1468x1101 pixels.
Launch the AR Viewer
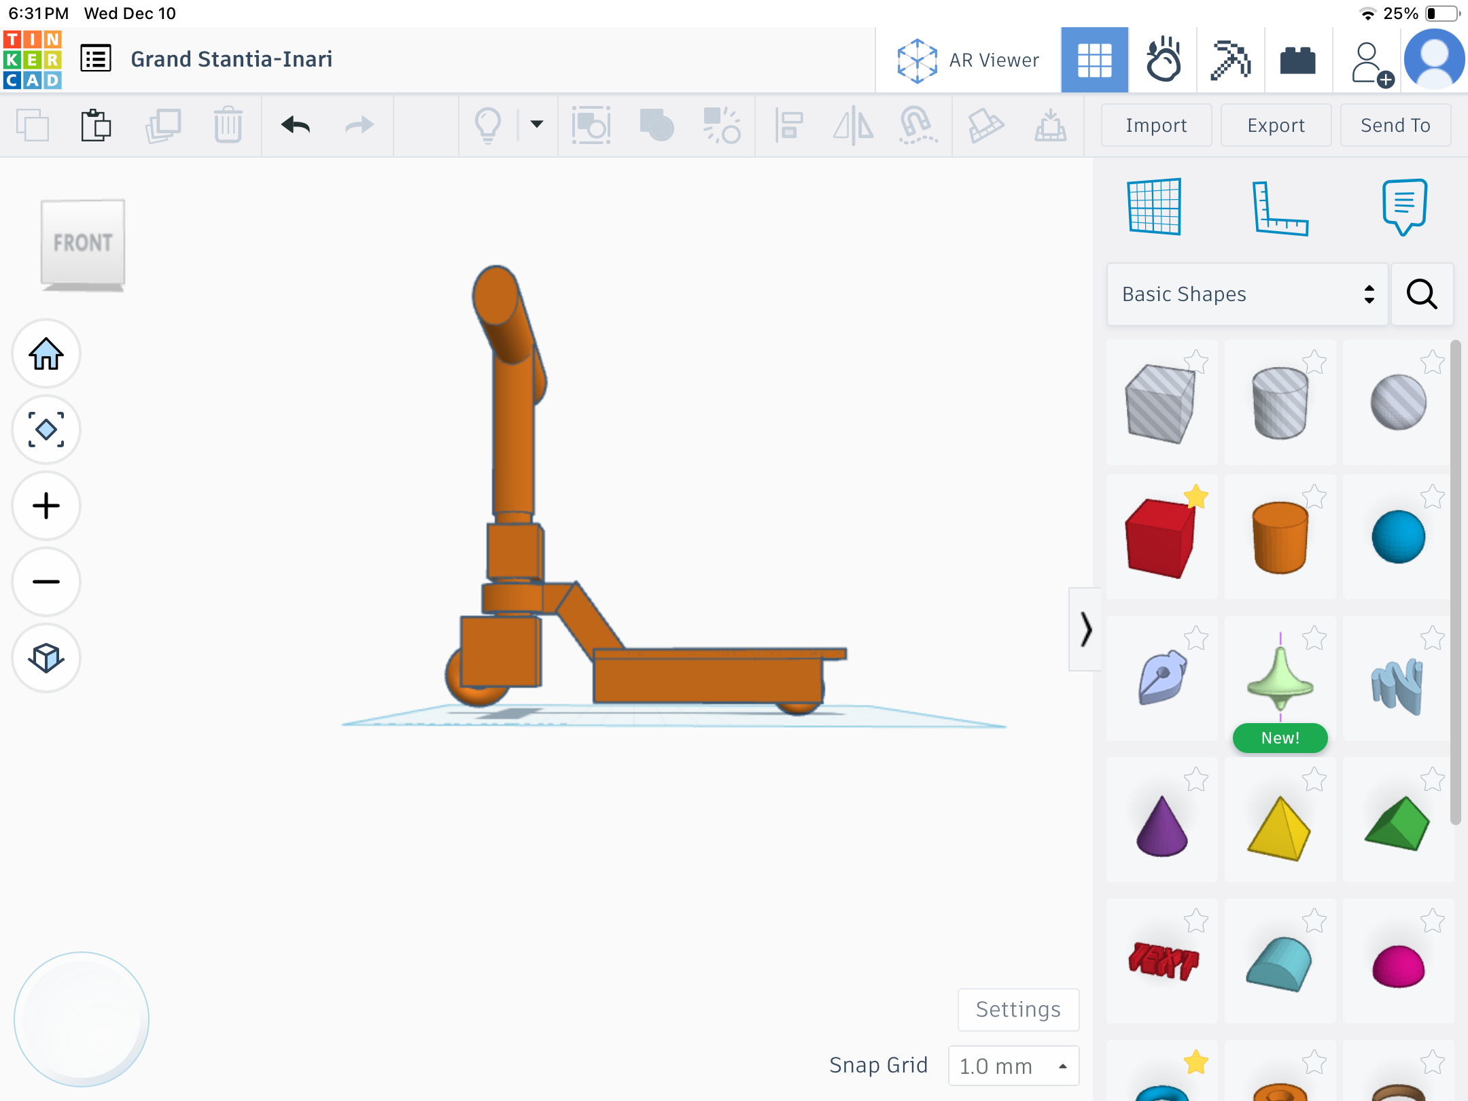pyautogui.click(x=968, y=60)
